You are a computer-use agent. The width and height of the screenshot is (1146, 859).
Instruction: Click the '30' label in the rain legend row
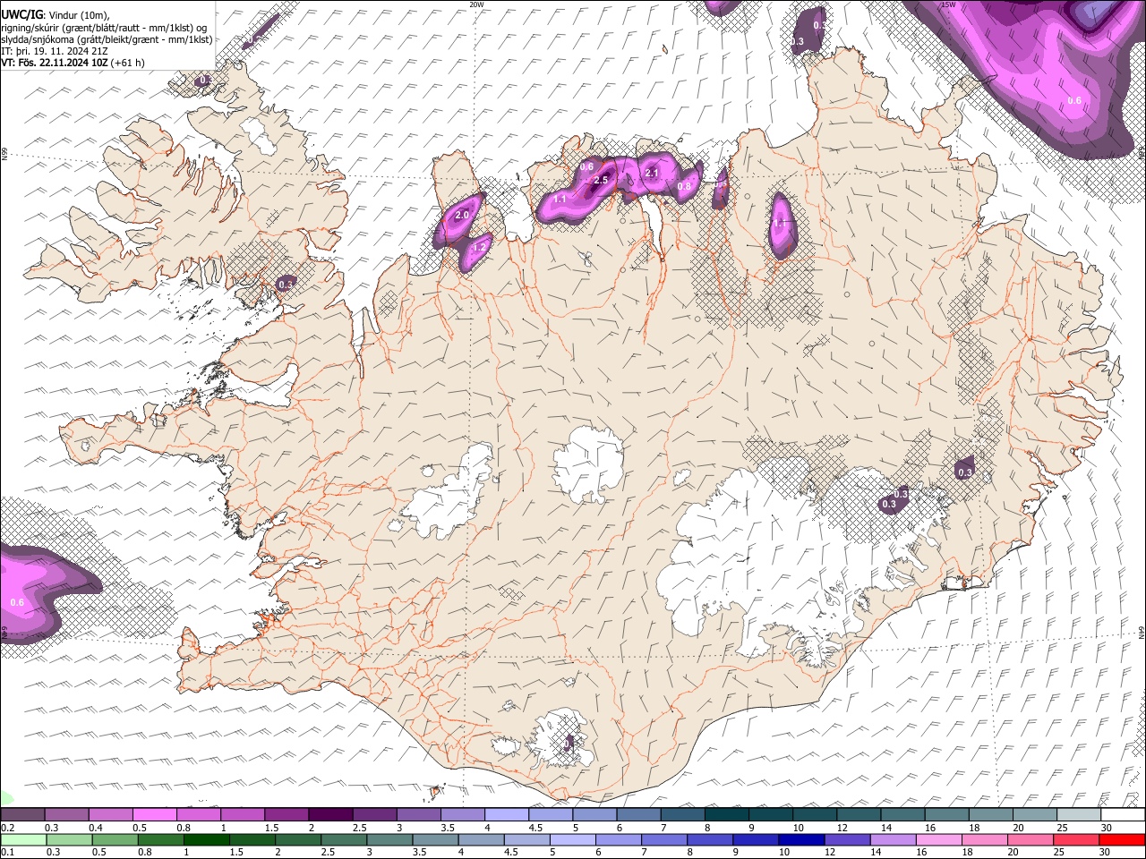point(1106,853)
